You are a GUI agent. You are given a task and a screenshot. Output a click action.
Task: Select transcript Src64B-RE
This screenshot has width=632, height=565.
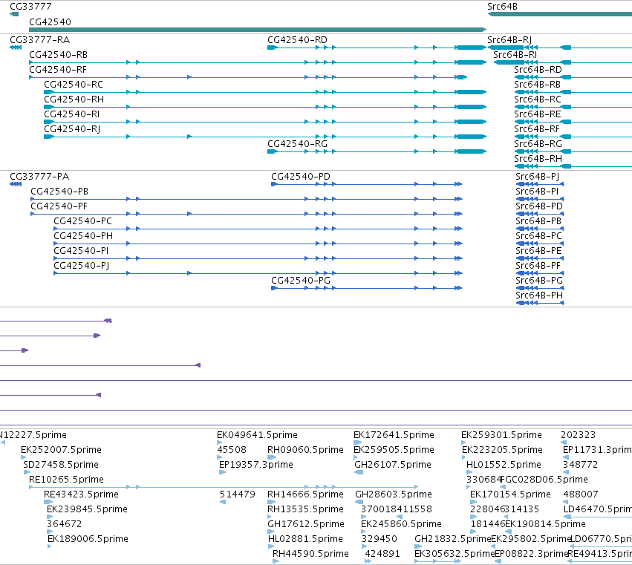537,114
